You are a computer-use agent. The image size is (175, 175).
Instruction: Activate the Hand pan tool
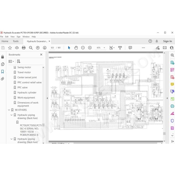tap(76, 48)
